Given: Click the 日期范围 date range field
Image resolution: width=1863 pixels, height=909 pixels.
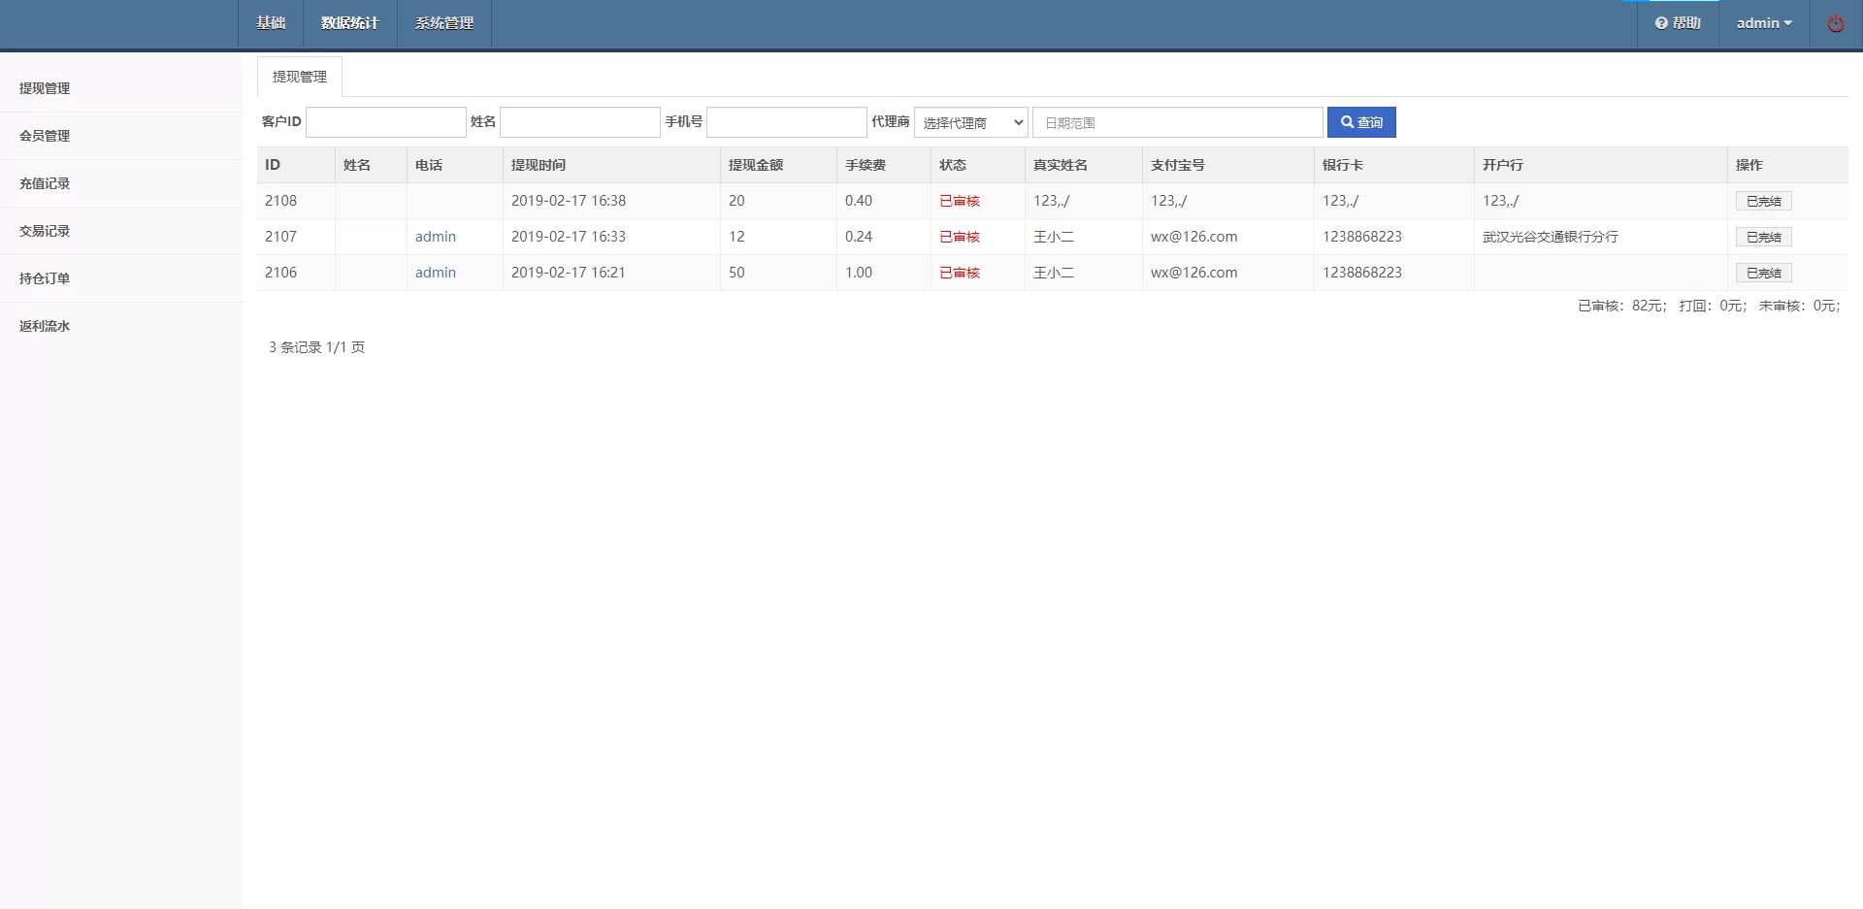Looking at the screenshot, I should click(1177, 122).
